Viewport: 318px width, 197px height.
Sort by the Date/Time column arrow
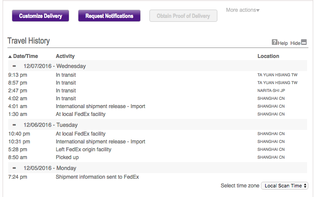click(x=10, y=56)
